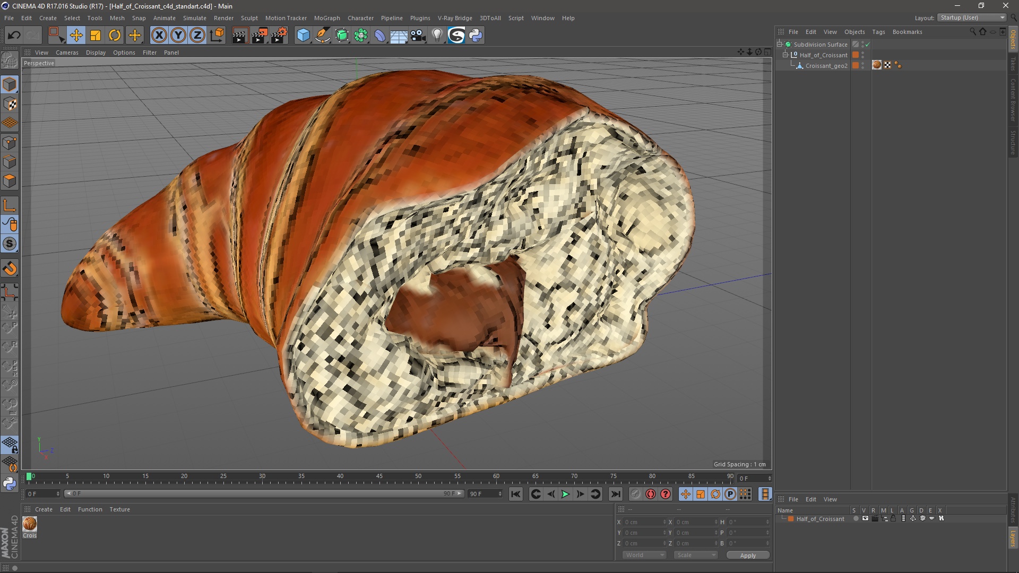Viewport: 1019px width, 573px height.
Task: Open the Scale coordinate dropdown
Action: [696, 555]
